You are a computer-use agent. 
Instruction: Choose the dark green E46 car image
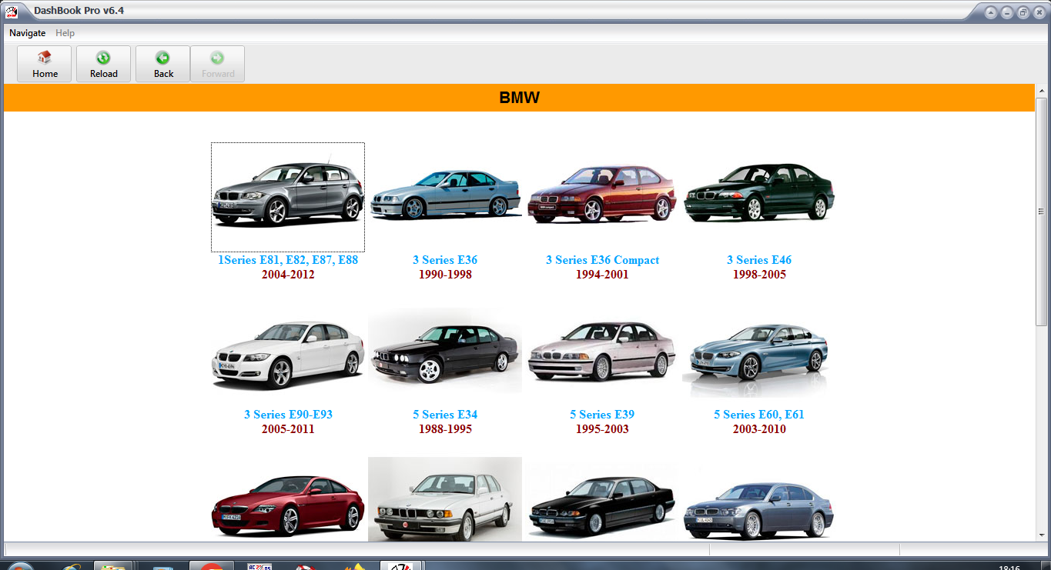(x=759, y=192)
